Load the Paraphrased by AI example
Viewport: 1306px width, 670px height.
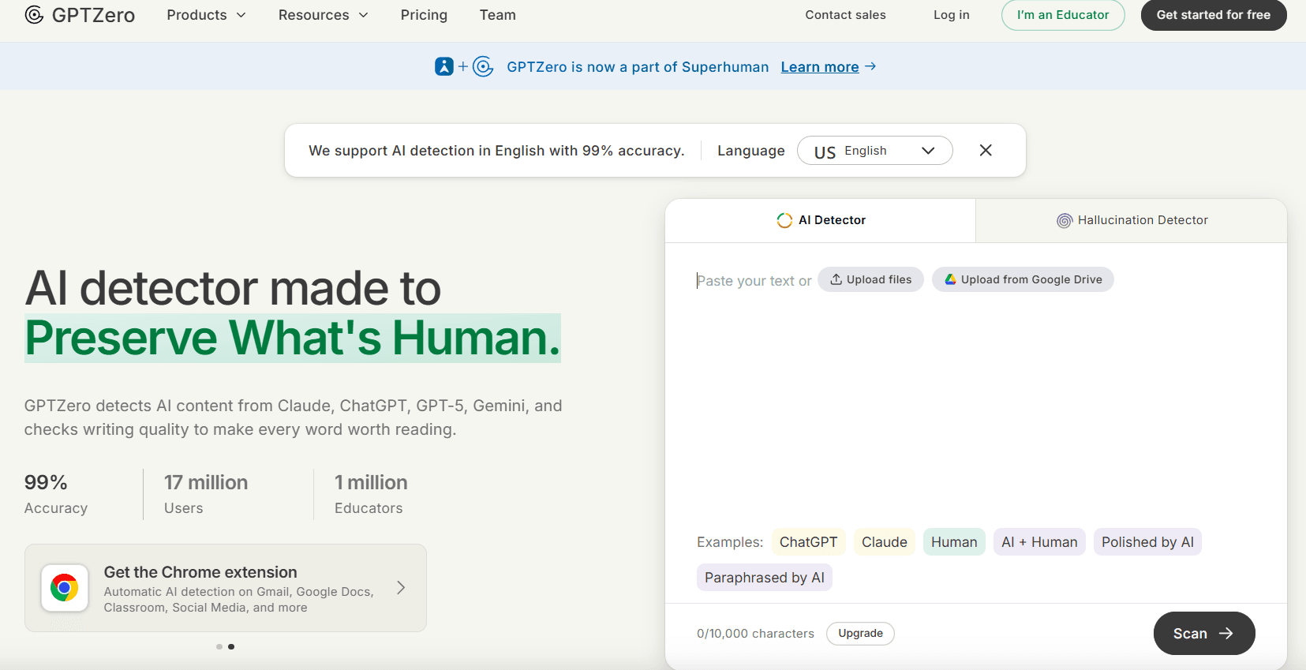(x=765, y=578)
